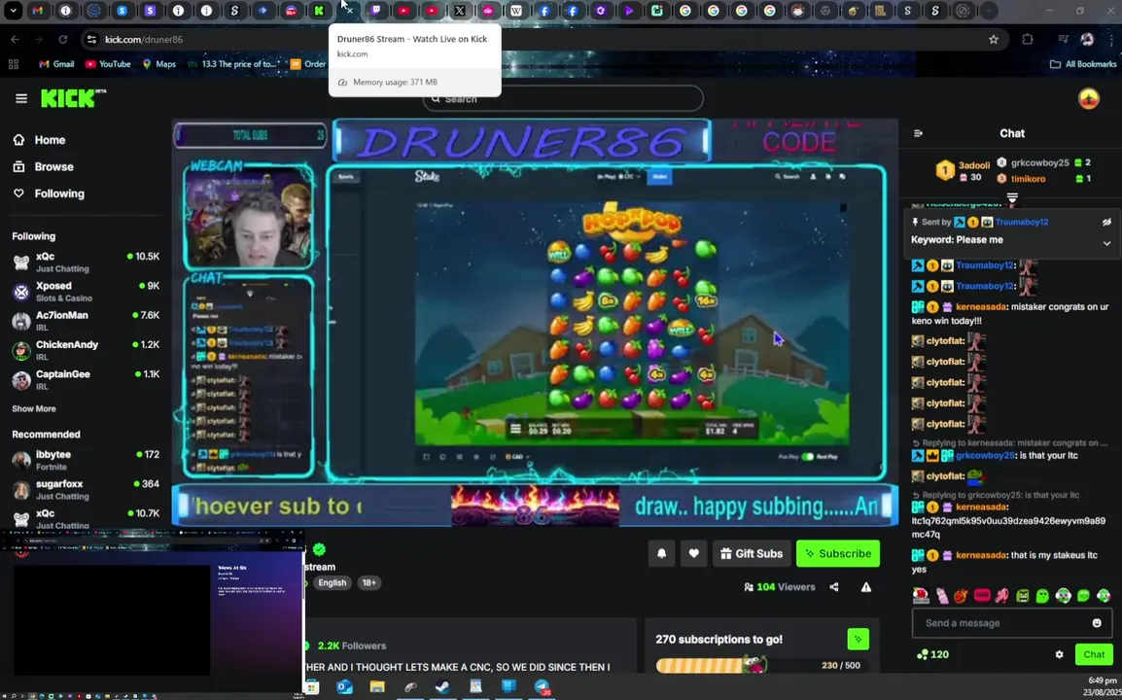Click the Kick search box
Screen dimensions: 1122x700
pos(563,99)
